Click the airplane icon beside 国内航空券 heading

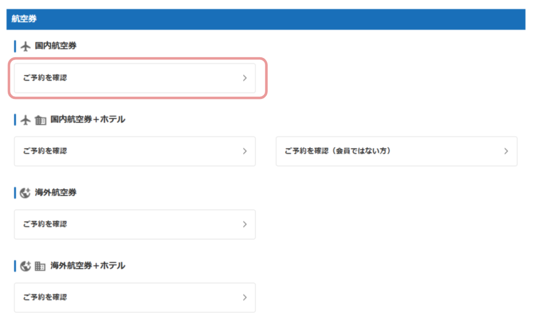[x=26, y=46]
